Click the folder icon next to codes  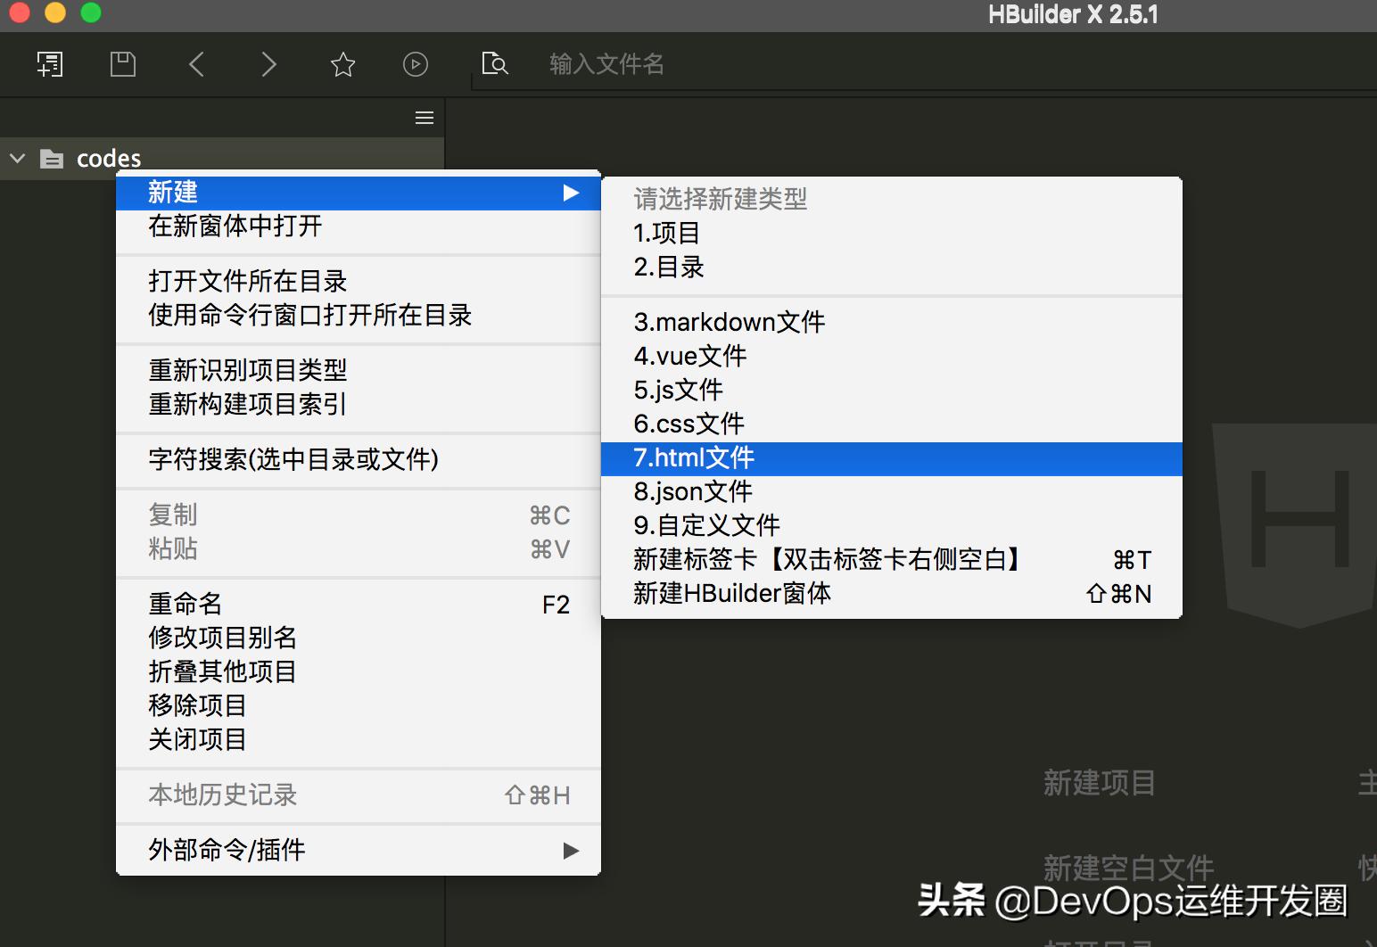(x=52, y=158)
